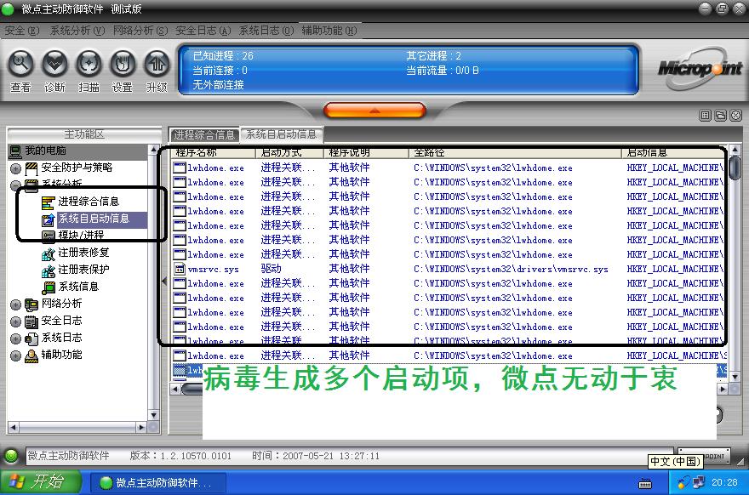The image size is (749, 495).
Task: Expand the 网络分析 tree node
Action: point(15,304)
